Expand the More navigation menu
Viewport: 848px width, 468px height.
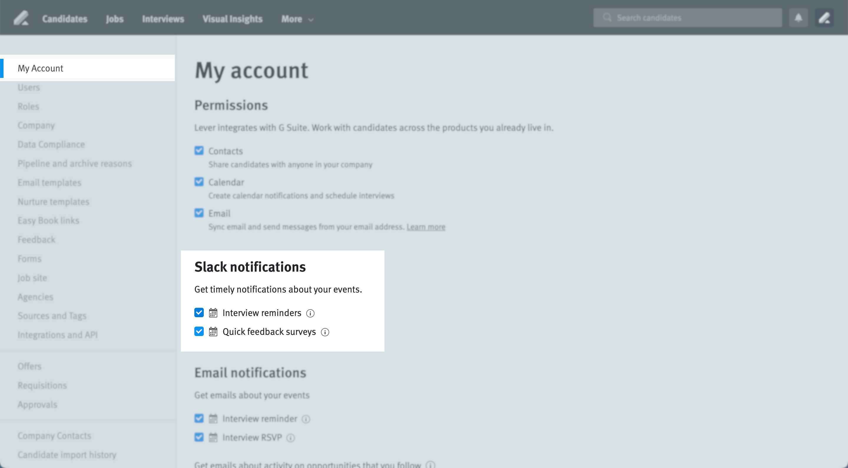(296, 19)
